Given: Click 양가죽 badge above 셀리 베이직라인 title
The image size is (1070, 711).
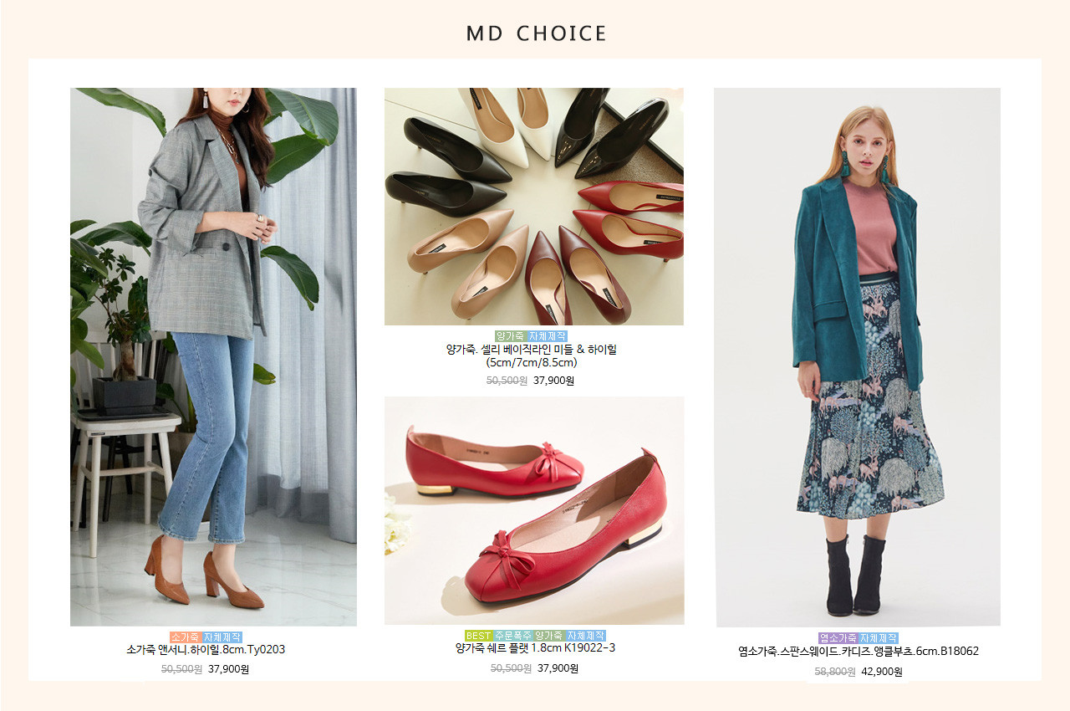Looking at the screenshot, I should click(510, 336).
